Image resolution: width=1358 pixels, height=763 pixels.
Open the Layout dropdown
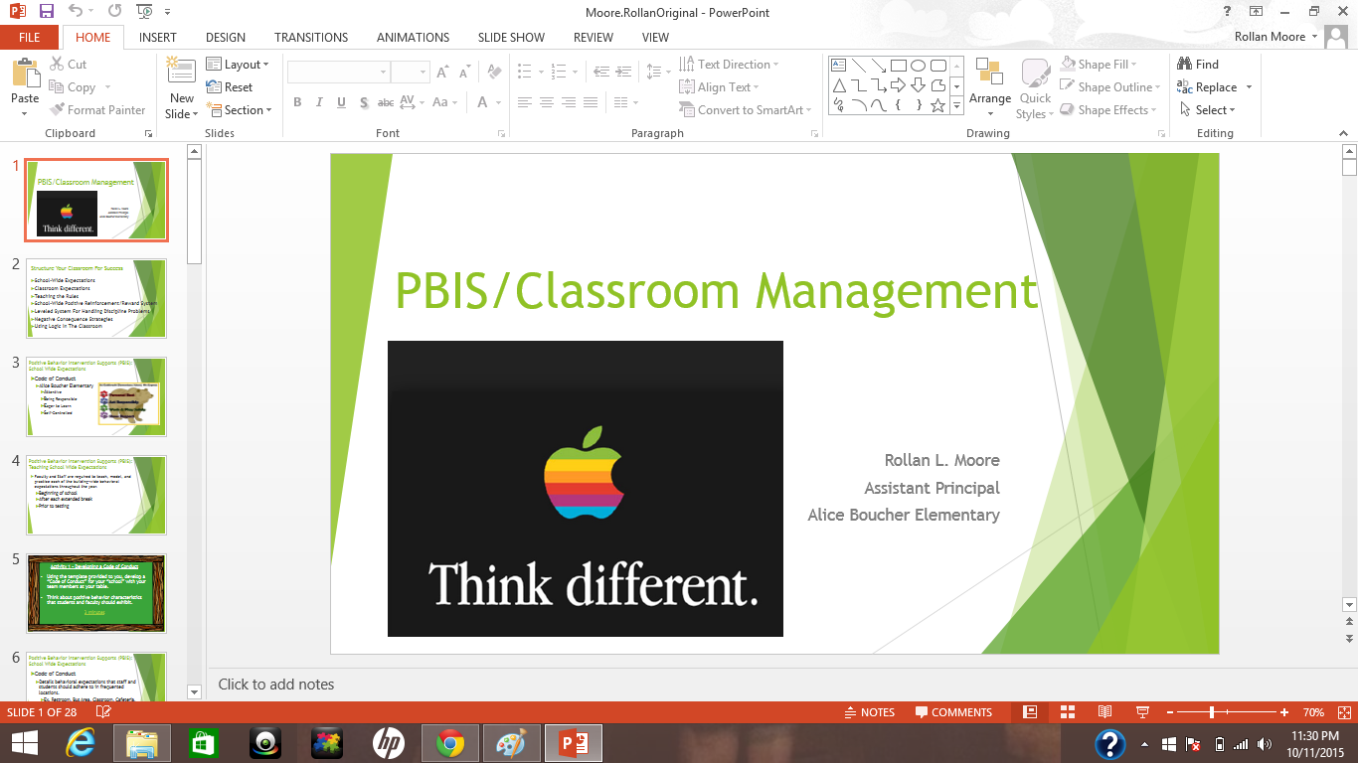click(x=239, y=65)
